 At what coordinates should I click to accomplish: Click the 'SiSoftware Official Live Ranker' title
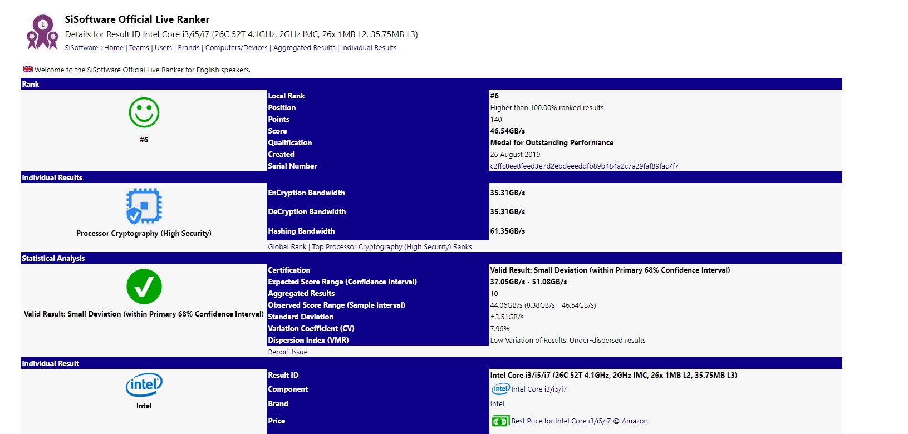click(x=138, y=19)
